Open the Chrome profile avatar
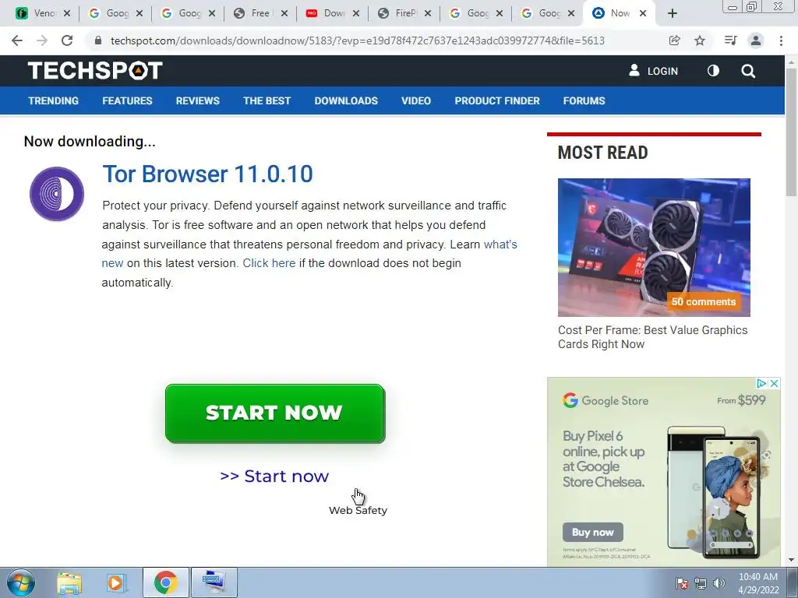This screenshot has width=798, height=598. point(756,40)
